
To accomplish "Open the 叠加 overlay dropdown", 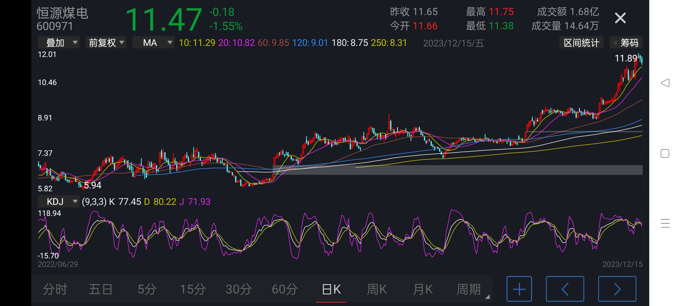I will coord(59,42).
